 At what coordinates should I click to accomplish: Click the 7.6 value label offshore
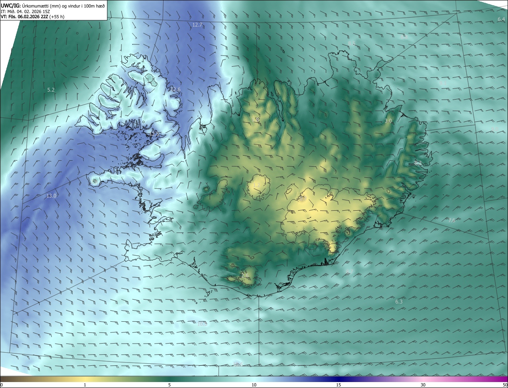click(452, 221)
